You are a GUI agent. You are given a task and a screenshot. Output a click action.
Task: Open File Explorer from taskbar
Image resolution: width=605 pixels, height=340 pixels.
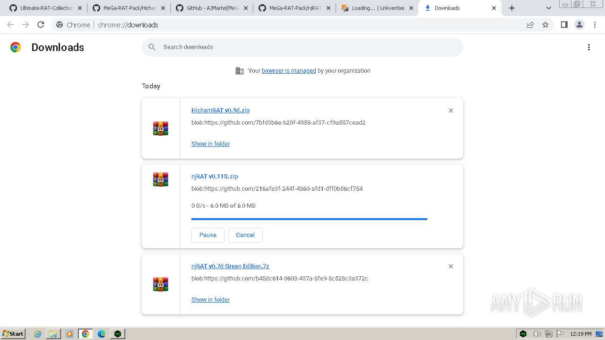(53, 334)
